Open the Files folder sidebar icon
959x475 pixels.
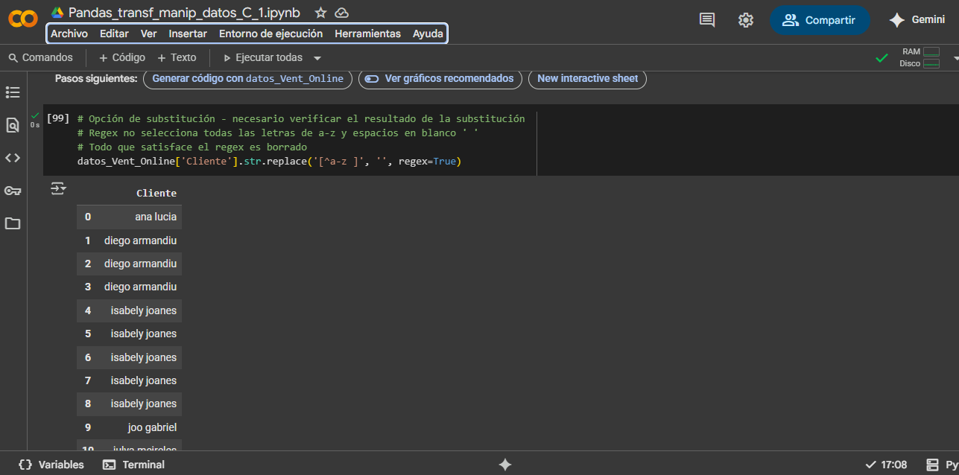(13, 223)
